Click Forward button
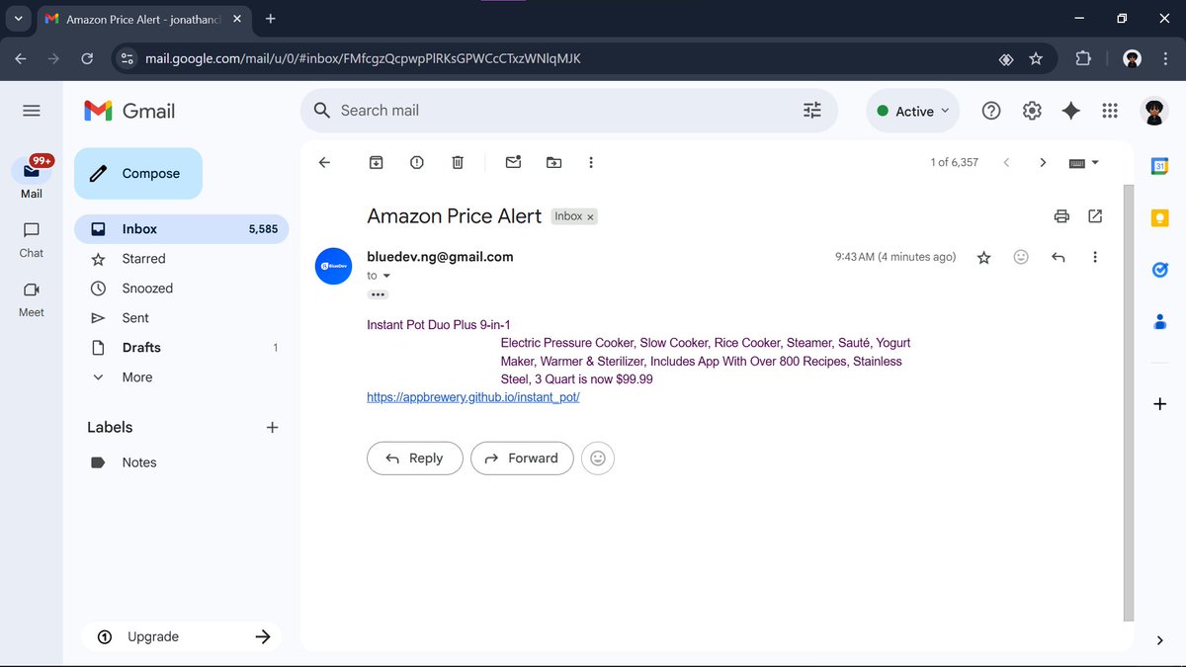The image size is (1186, 667). point(522,458)
